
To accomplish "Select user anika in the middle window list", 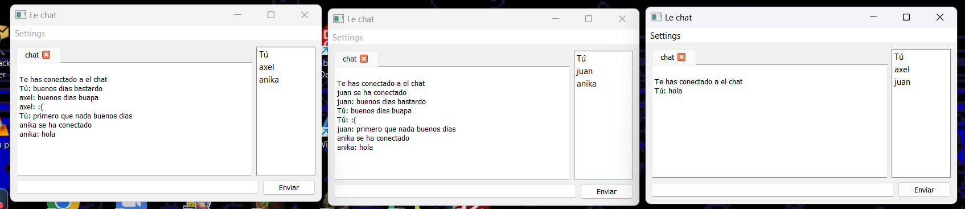I will click(586, 84).
